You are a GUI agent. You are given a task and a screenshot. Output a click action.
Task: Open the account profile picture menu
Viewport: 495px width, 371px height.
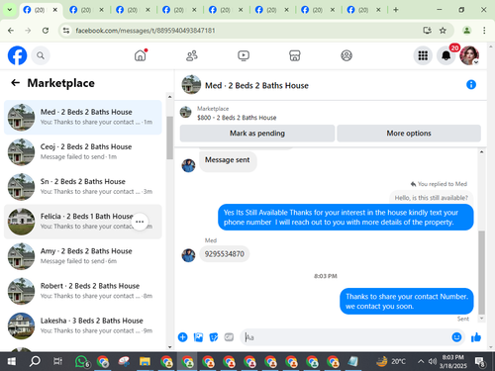coord(469,55)
